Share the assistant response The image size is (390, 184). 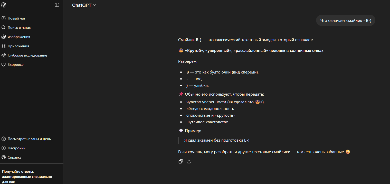[x=189, y=161]
